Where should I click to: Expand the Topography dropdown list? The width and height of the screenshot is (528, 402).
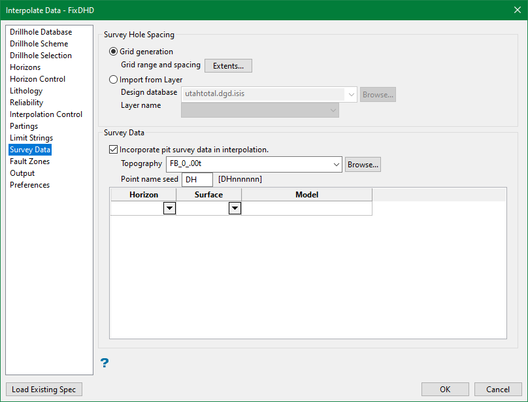337,165
